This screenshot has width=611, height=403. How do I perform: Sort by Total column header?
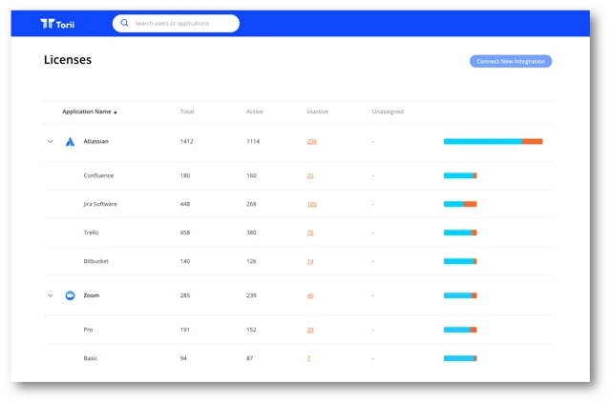coord(187,111)
